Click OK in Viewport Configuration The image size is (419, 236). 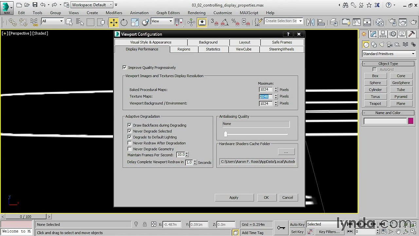point(266,198)
